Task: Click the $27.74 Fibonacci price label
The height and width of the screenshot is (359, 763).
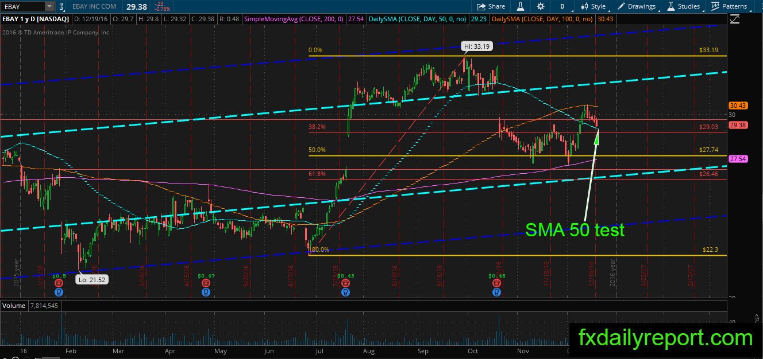Action: click(709, 150)
